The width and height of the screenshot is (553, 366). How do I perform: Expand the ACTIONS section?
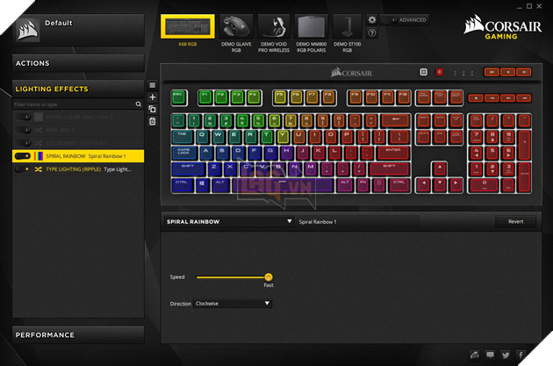pos(78,63)
